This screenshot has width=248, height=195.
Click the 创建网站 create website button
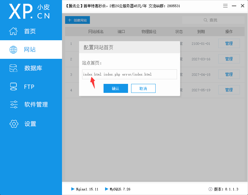77,20
